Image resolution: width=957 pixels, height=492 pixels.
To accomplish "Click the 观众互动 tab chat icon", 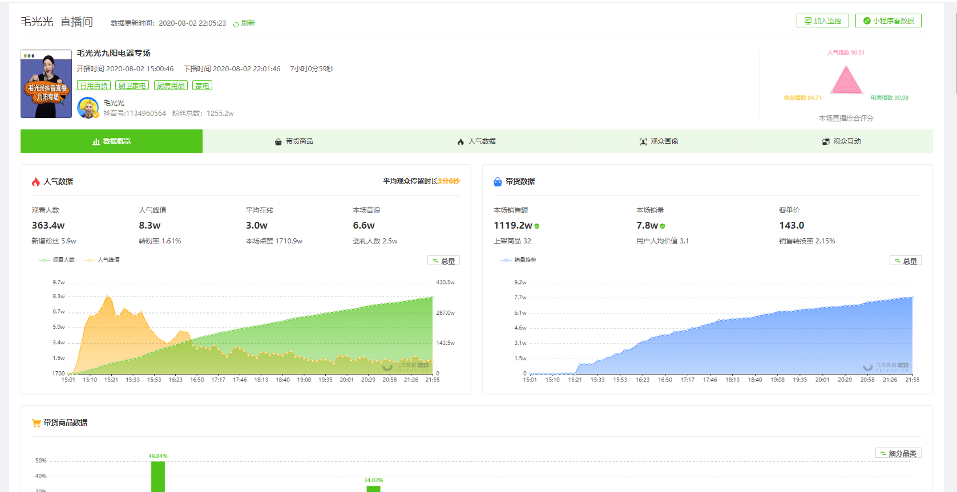I will coord(826,142).
